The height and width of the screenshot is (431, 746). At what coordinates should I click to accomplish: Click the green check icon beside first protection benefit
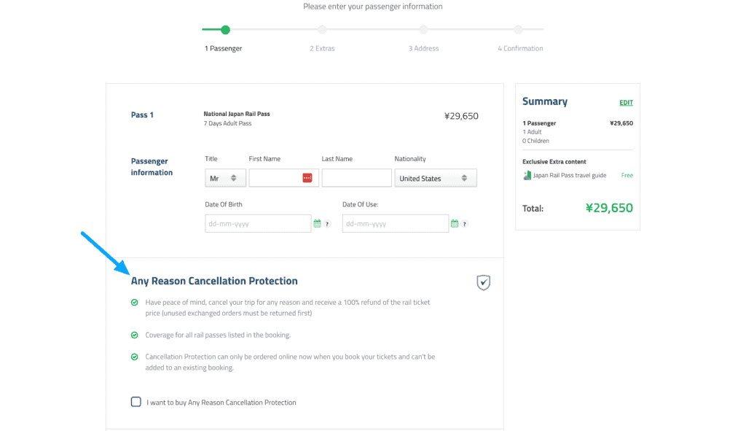click(x=135, y=303)
